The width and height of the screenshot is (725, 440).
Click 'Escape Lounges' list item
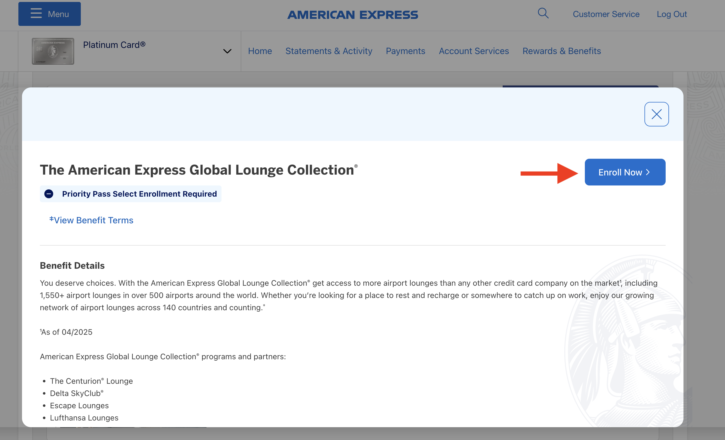click(x=79, y=405)
